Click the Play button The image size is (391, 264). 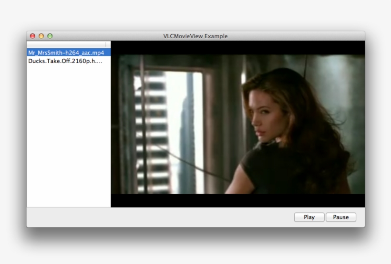point(309,217)
